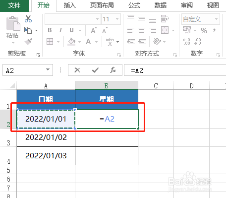Decrease decimal places
The width and height of the screenshot is (226, 198).
click(x=197, y=42)
